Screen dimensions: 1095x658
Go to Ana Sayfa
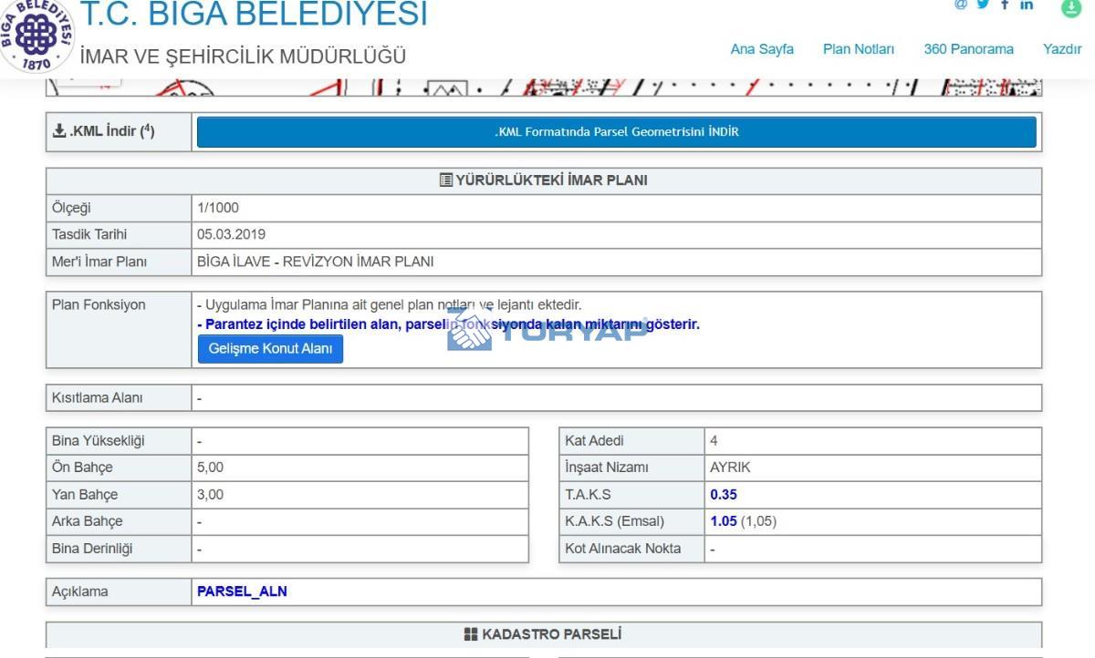click(x=762, y=49)
